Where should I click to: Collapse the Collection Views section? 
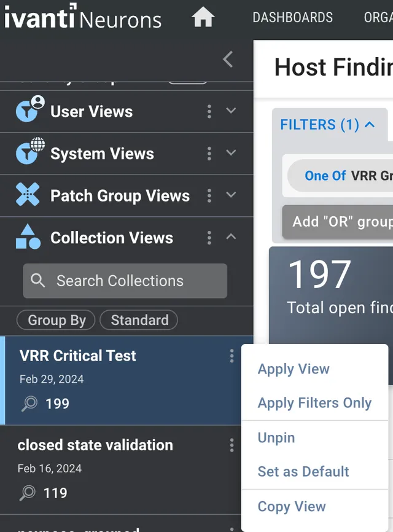click(x=231, y=237)
